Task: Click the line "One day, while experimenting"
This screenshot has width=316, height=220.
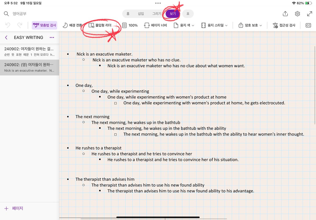Action: [120, 91]
